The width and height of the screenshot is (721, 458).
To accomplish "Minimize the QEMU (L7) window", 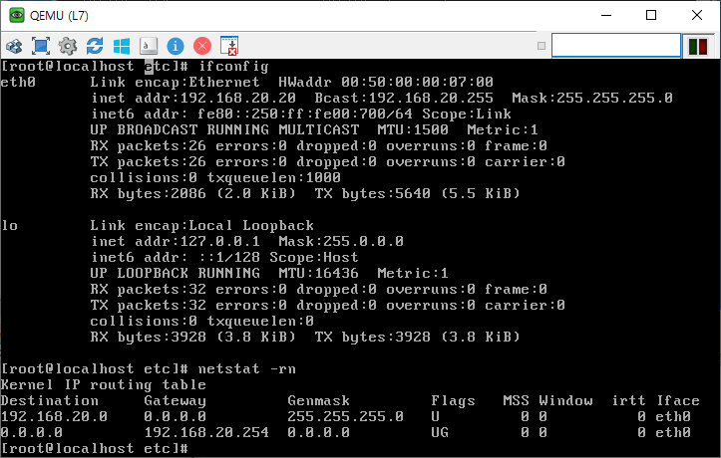I will coord(606,15).
